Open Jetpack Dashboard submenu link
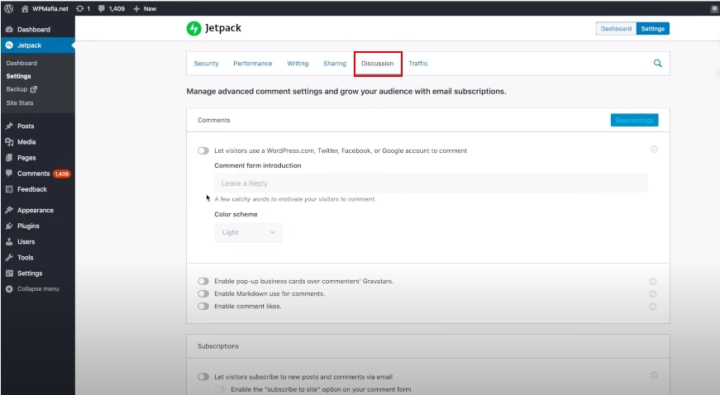 [21, 63]
